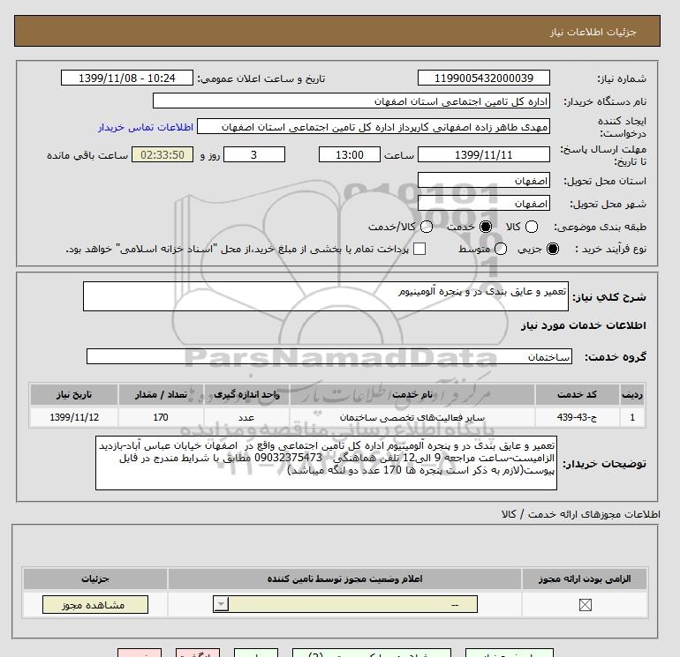Click the quantity cell 170
The height and width of the screenshot is (657, 680).
[x=161, y=417]
